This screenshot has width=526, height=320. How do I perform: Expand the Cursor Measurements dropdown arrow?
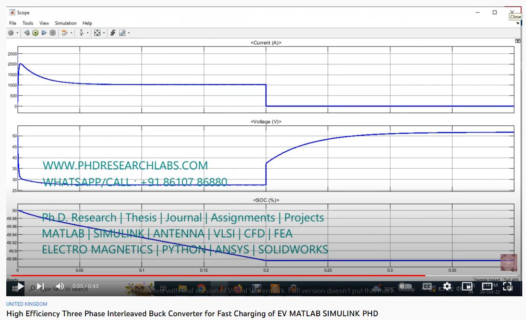click(129, 33)
